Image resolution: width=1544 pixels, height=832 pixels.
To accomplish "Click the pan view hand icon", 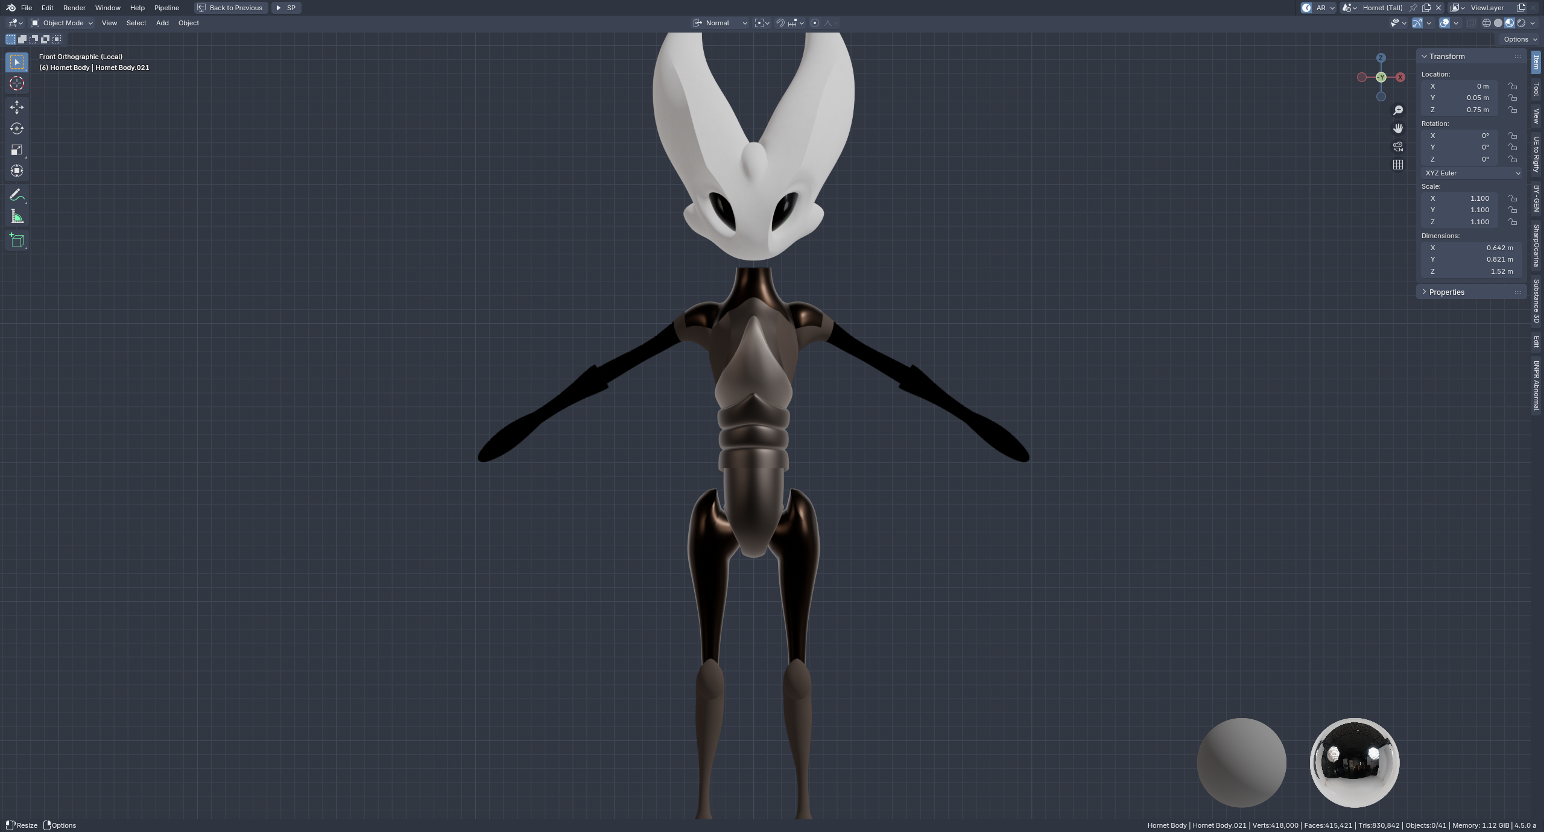I will (x=1398, y=128).
